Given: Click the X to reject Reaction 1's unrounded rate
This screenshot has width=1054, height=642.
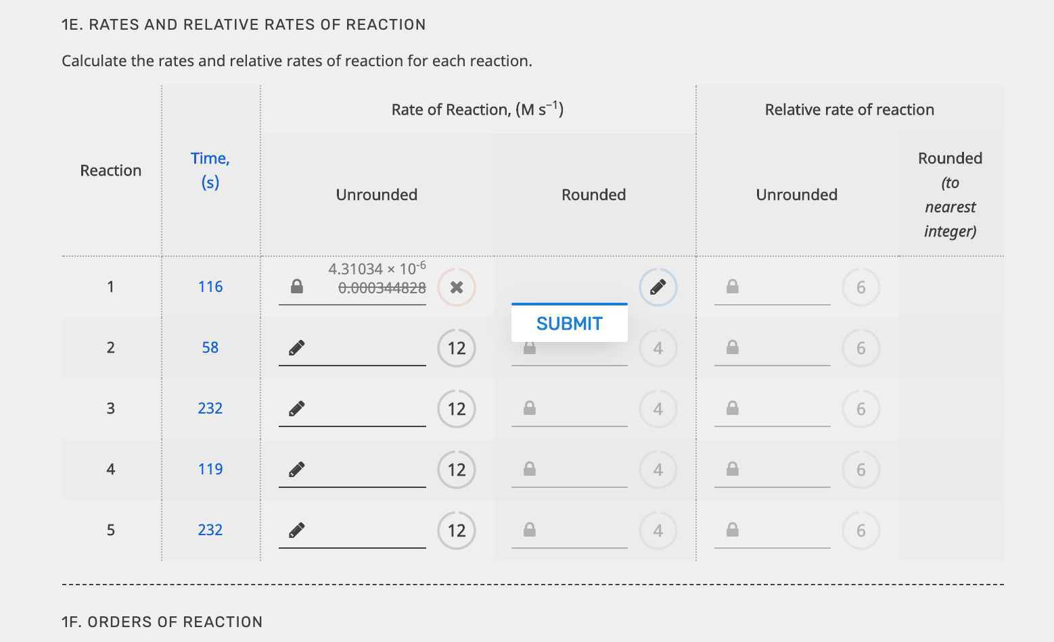Looking at the screenshot, I should click(456, 287).
